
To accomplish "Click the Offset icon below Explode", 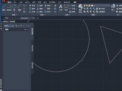I will click(55, 12).
